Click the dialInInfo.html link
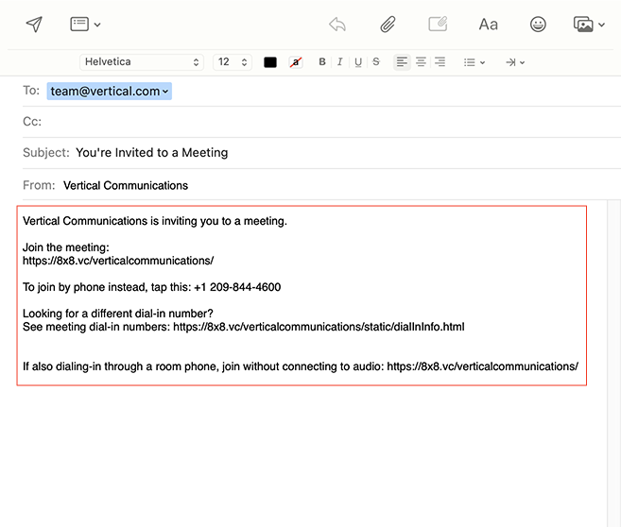 coord(319,327)
